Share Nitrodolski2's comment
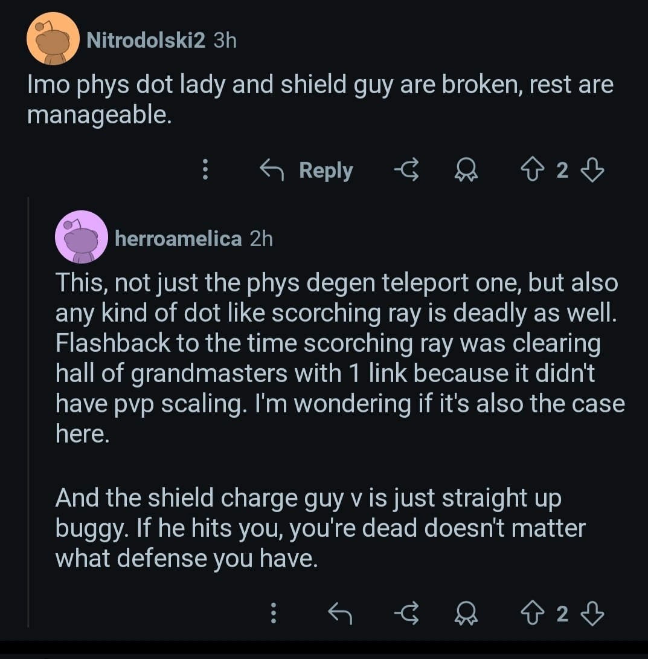 [406, 170]
